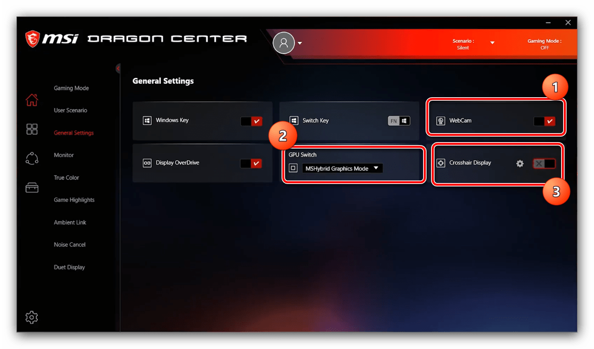Expand the MSHybrid Graphics Mode dropdown
This screenshot has width=594, height=349.
pos(342,168)
